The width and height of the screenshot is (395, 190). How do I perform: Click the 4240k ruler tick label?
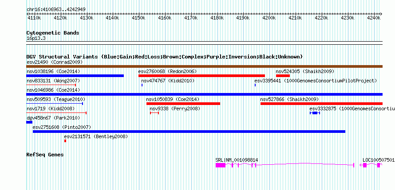click(374, 18)
